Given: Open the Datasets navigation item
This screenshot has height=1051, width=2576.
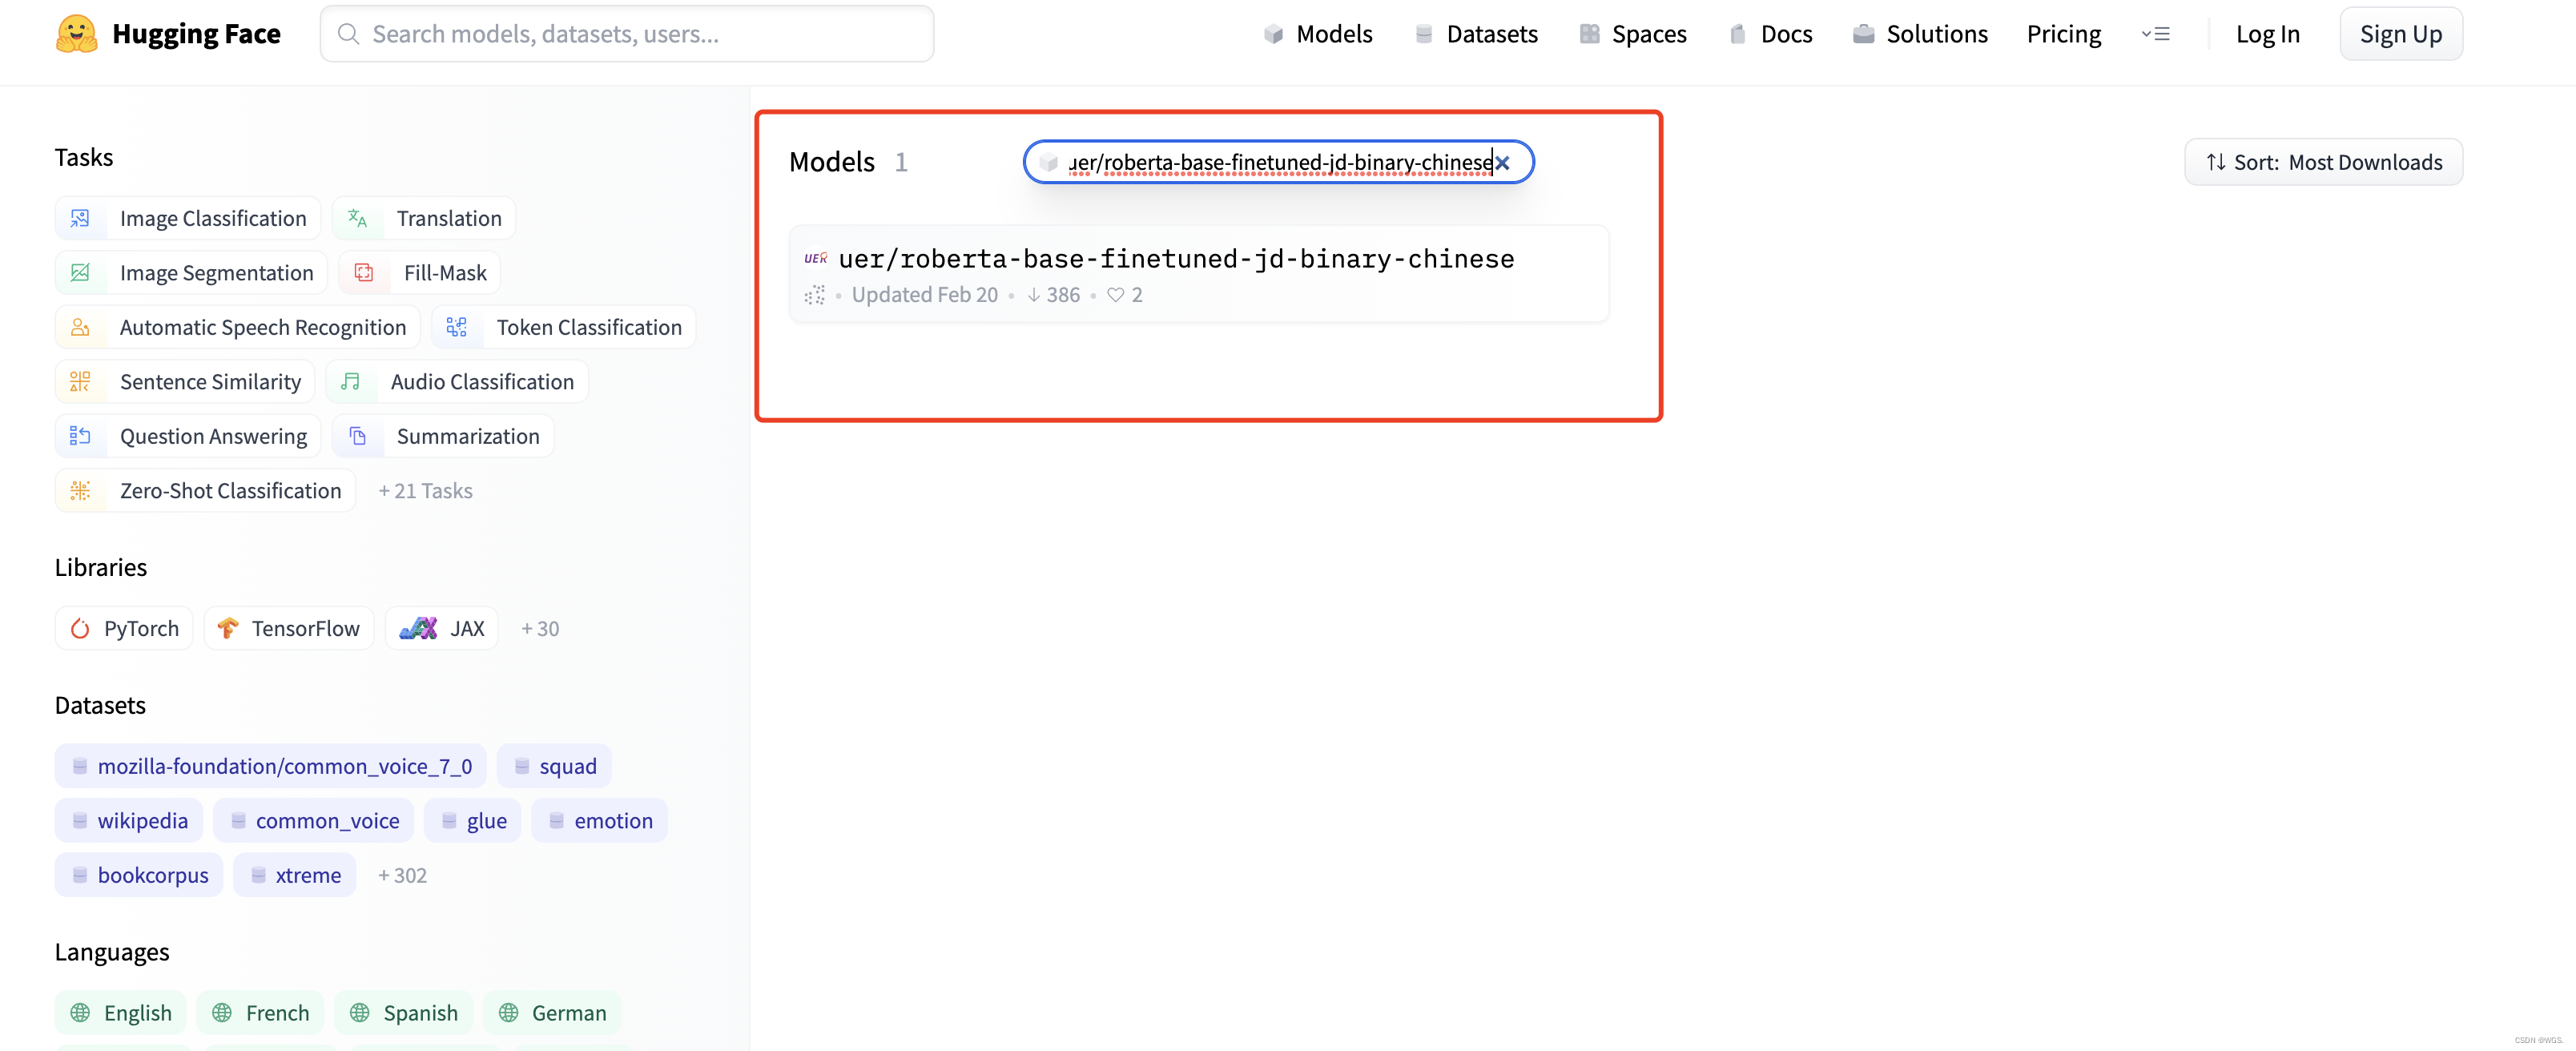Looking at the screenshot, I should pos(1476,34).
